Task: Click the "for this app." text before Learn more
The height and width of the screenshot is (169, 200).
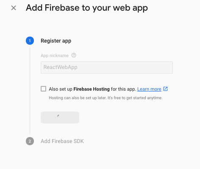Action: (123, 89)
